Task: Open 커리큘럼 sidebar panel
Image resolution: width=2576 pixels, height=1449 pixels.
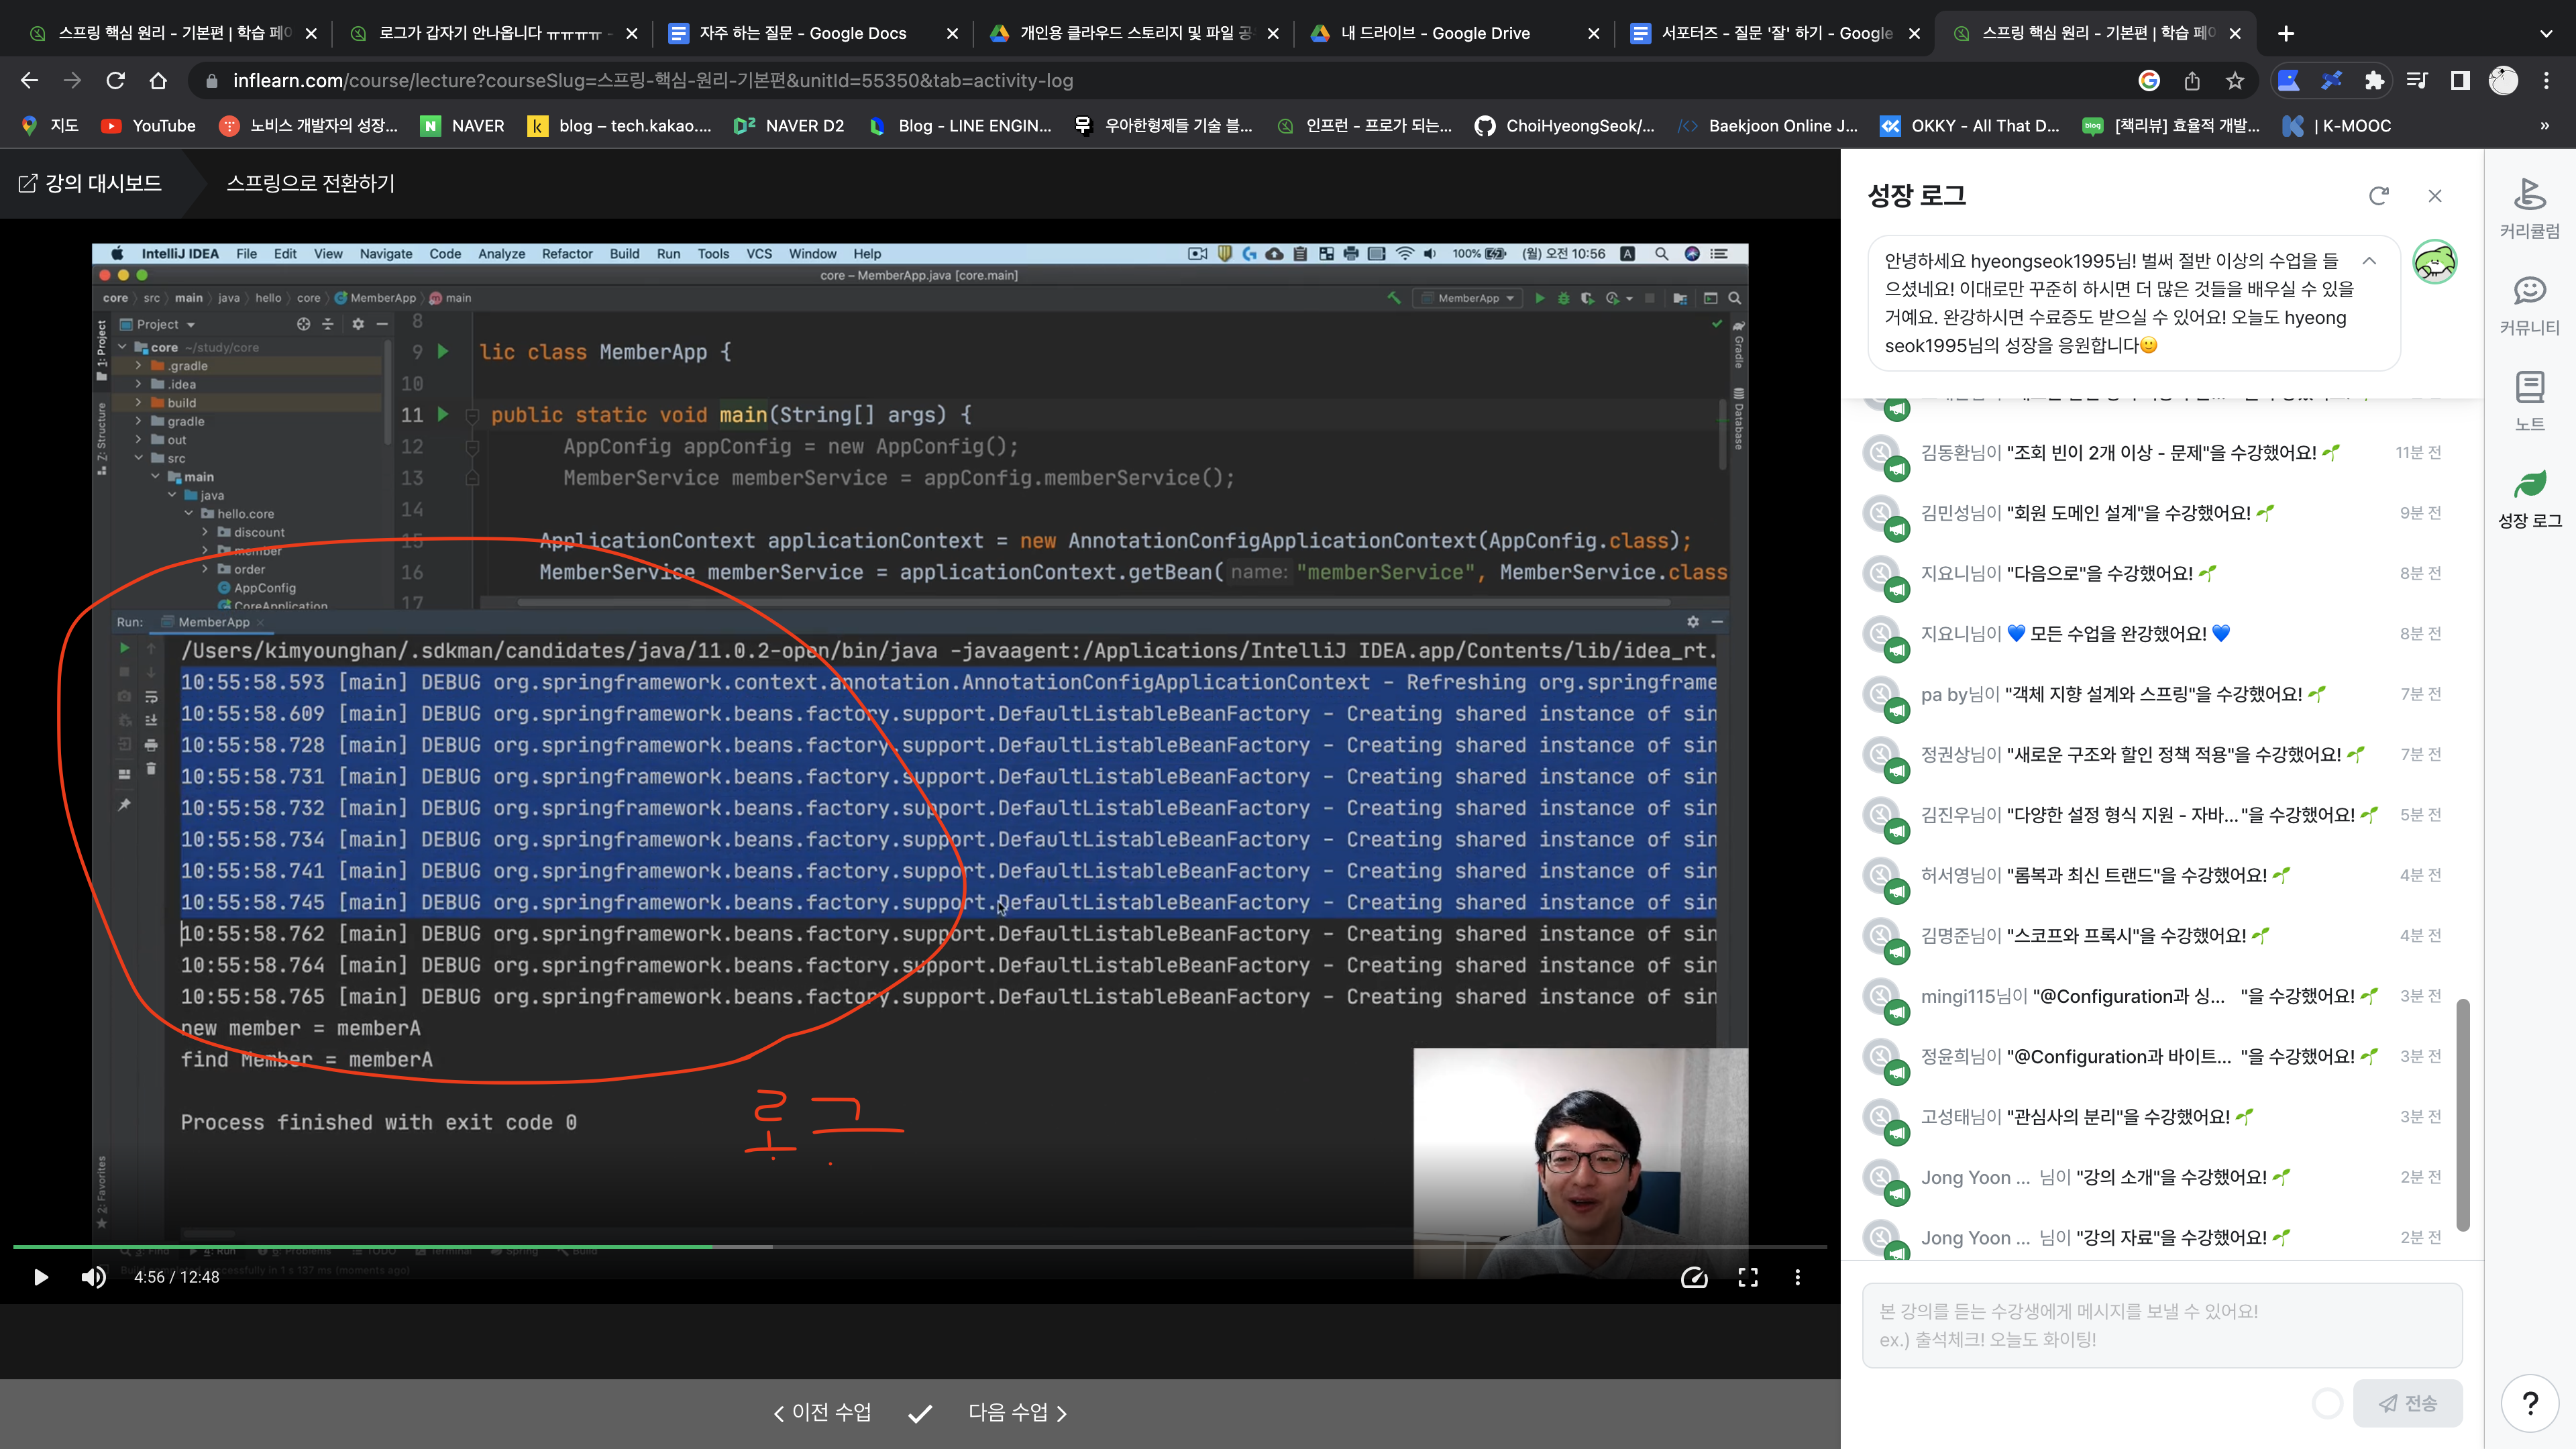Action: click(x=2530, y=208)
